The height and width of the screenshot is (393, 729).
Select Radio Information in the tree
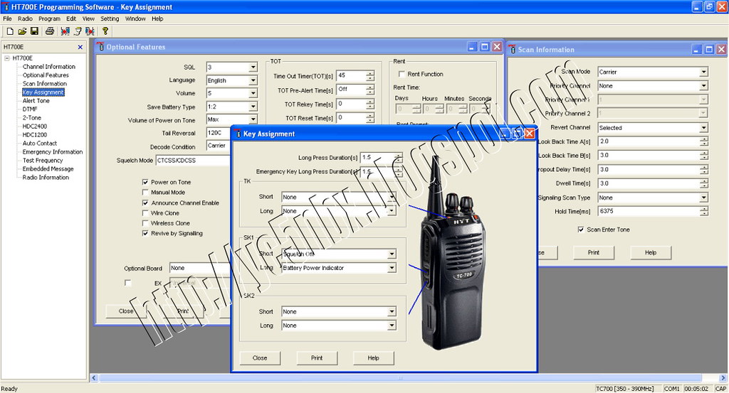pyautogui.click(x=46, y=177)
